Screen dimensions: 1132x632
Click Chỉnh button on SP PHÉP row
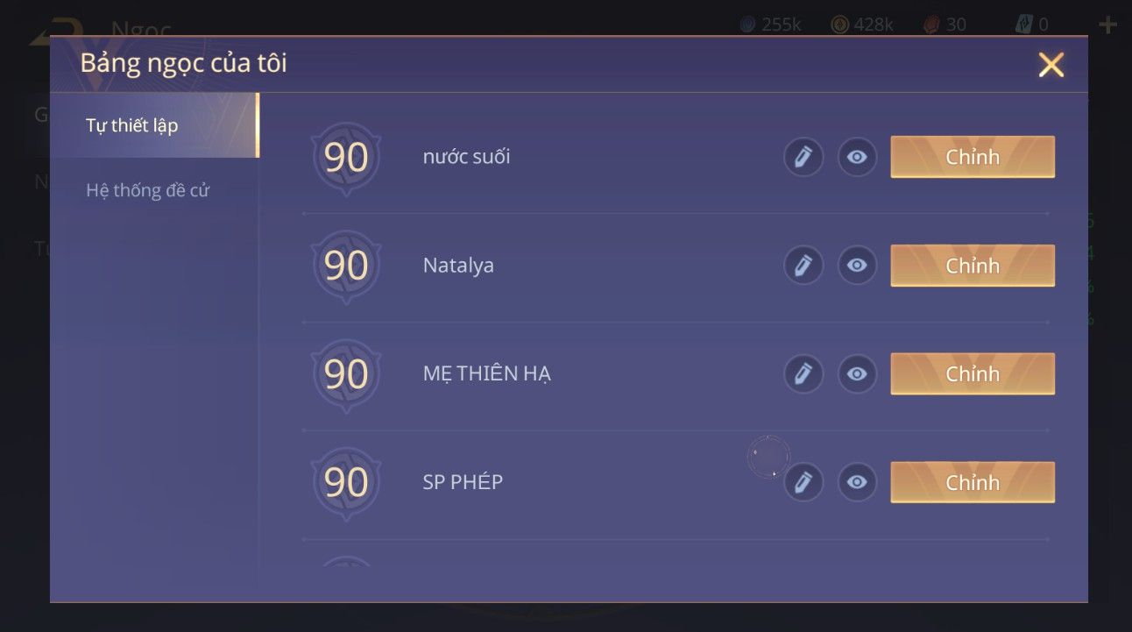coord(973,482)
